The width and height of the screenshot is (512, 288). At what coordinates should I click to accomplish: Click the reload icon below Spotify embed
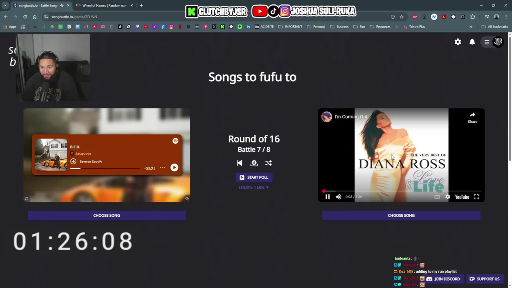26,199
